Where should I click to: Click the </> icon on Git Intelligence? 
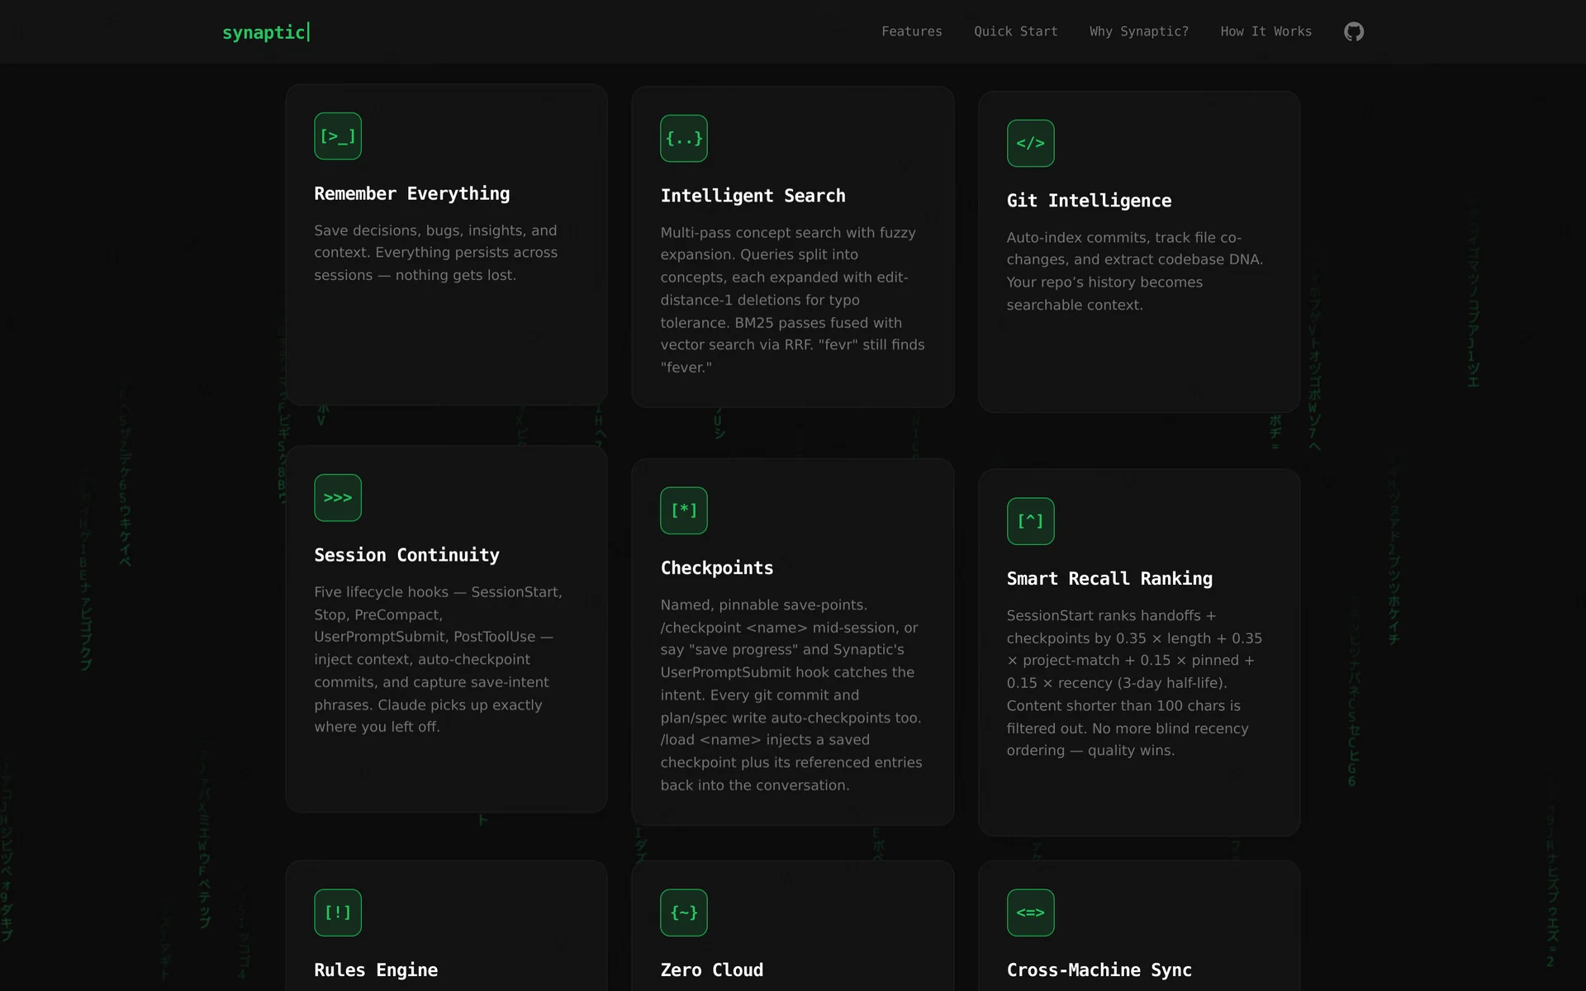click(x=1030, y=144)
